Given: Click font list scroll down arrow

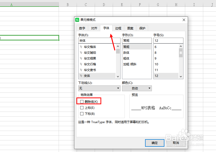Looking at the screenshot, I should 118,76.
